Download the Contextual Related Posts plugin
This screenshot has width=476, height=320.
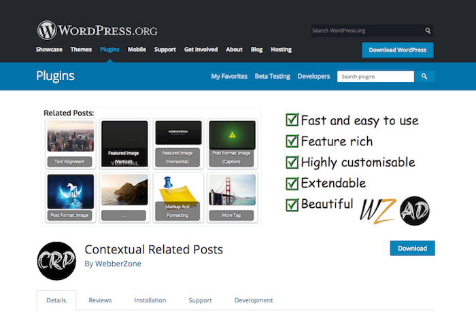pos(412,248)
